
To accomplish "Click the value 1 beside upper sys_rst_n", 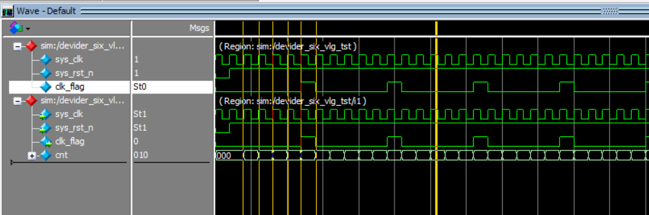I will [x=136, y=74].
